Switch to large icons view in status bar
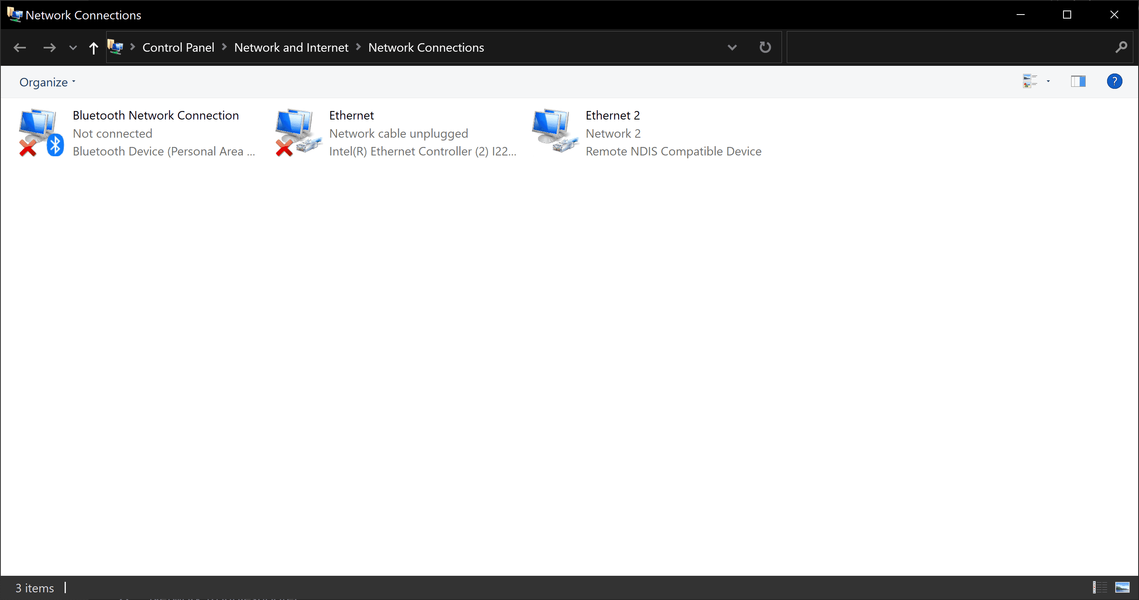Image resolution: width=1139 pixels, height=600 pixels. pos(1122,587)
